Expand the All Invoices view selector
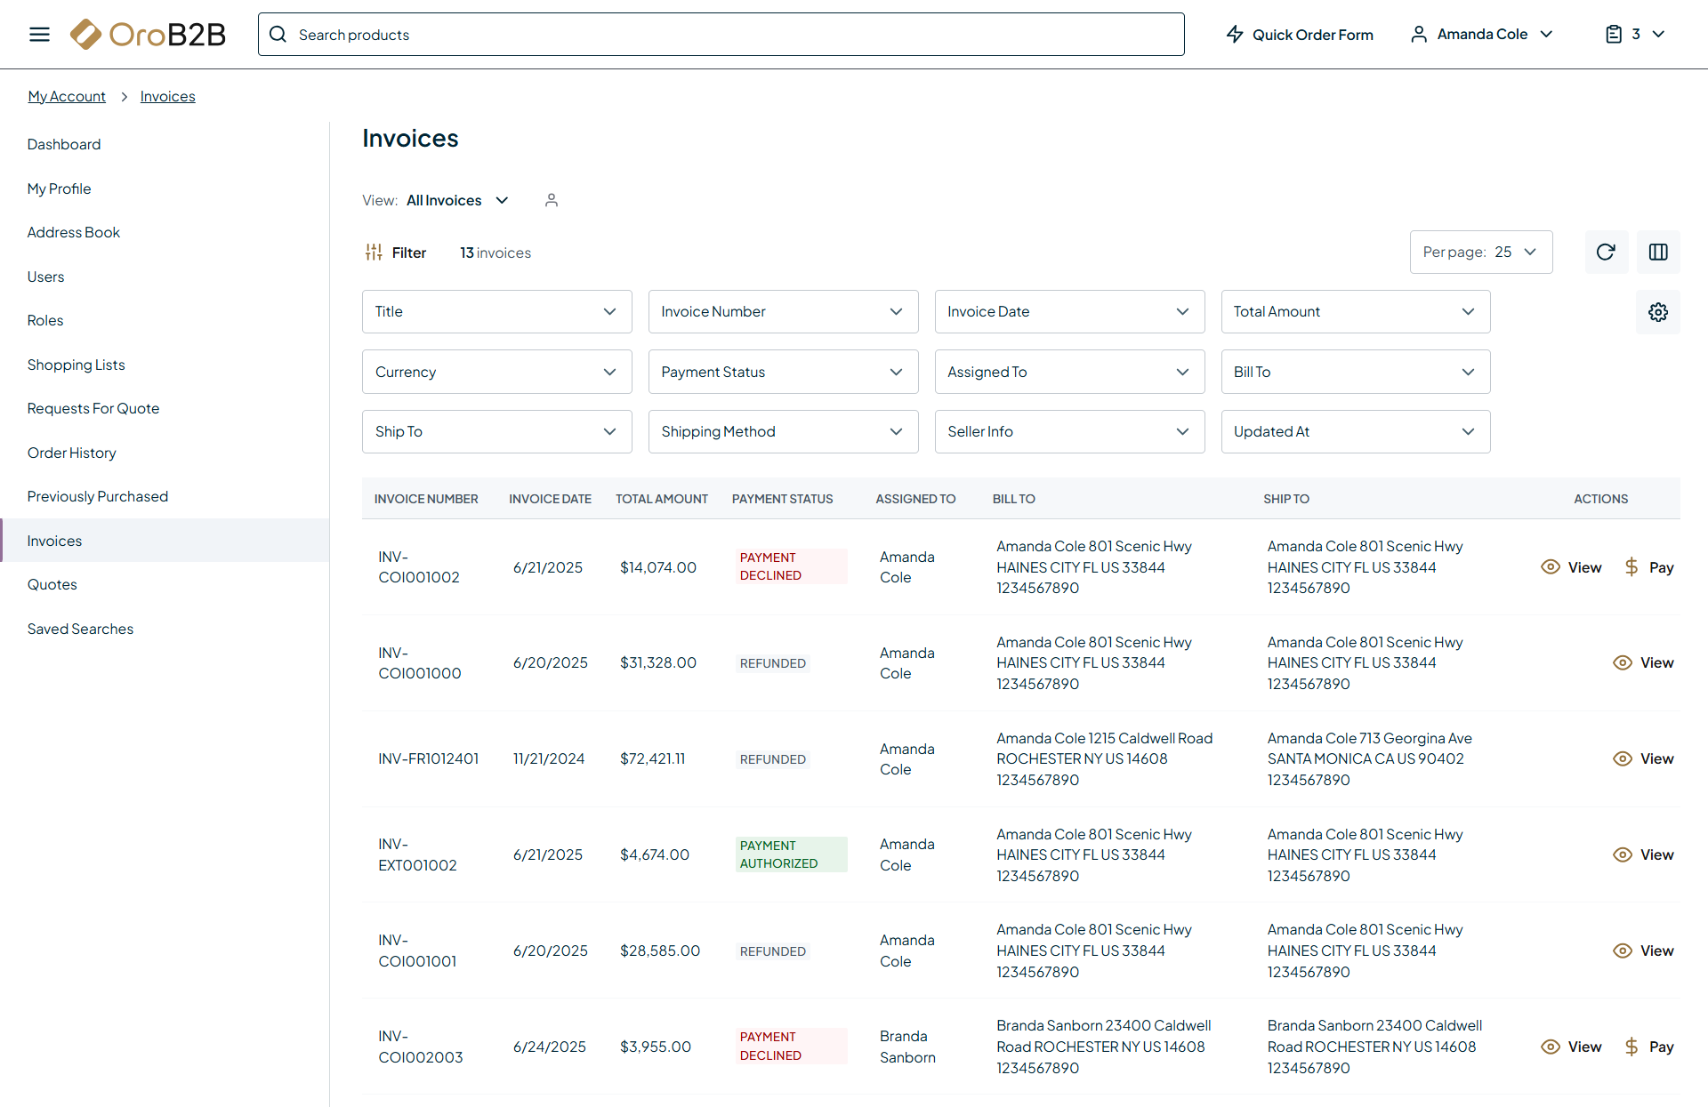This screenshot has width=1708, height=1107. click(457, 200)
